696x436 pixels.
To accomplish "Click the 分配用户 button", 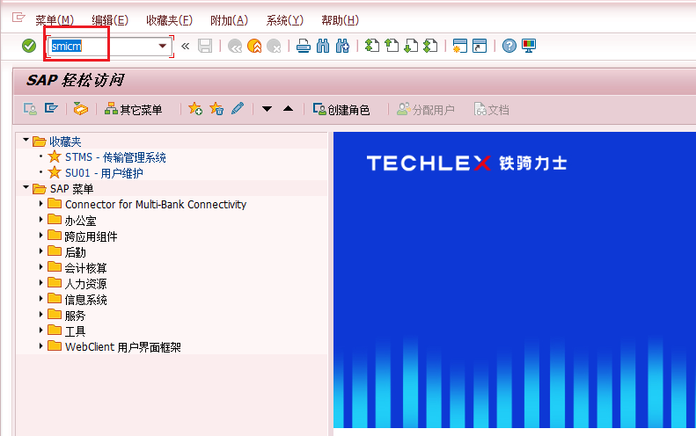I will click(425, 109).
